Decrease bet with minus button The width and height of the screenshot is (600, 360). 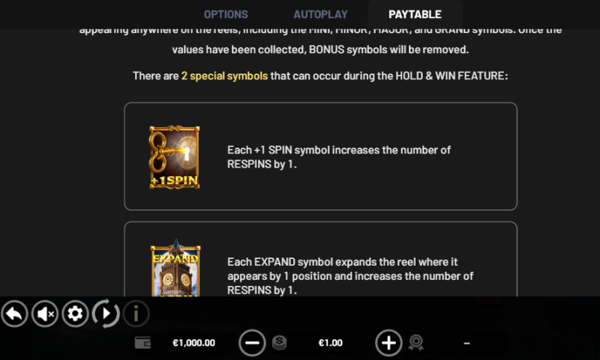252,343
